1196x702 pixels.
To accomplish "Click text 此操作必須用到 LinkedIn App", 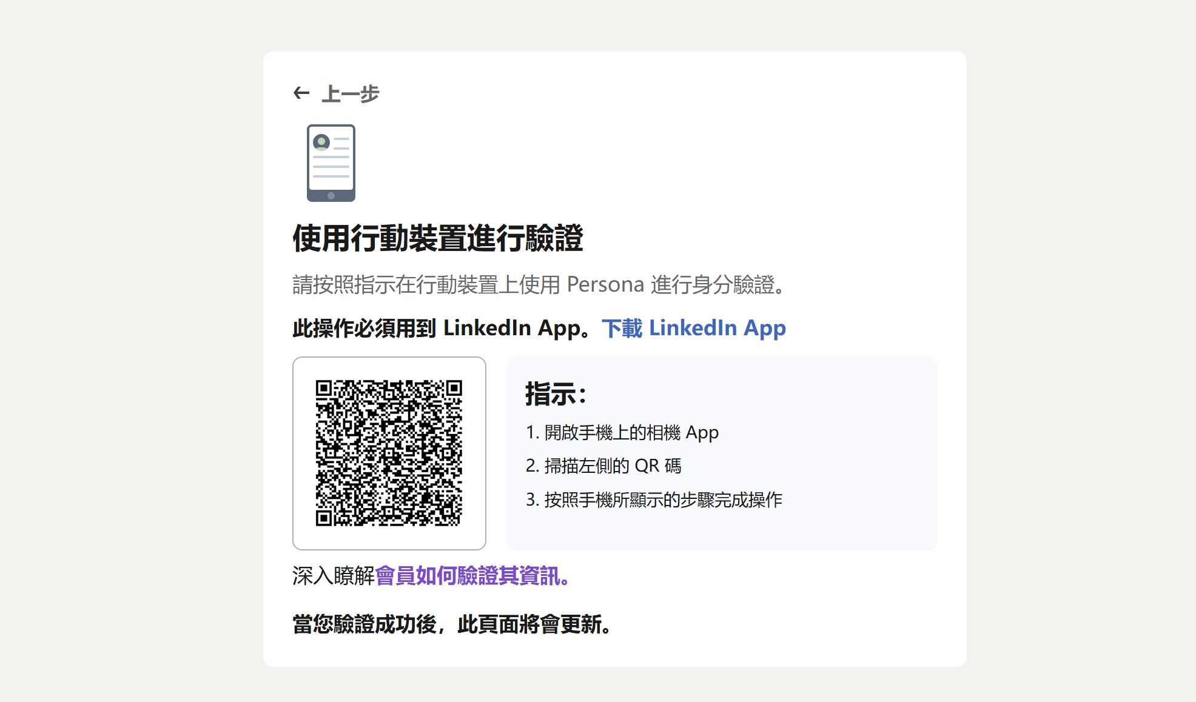I will (442, 328).
